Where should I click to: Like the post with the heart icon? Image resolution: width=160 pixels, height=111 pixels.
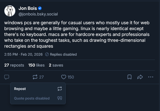[64, 77]
